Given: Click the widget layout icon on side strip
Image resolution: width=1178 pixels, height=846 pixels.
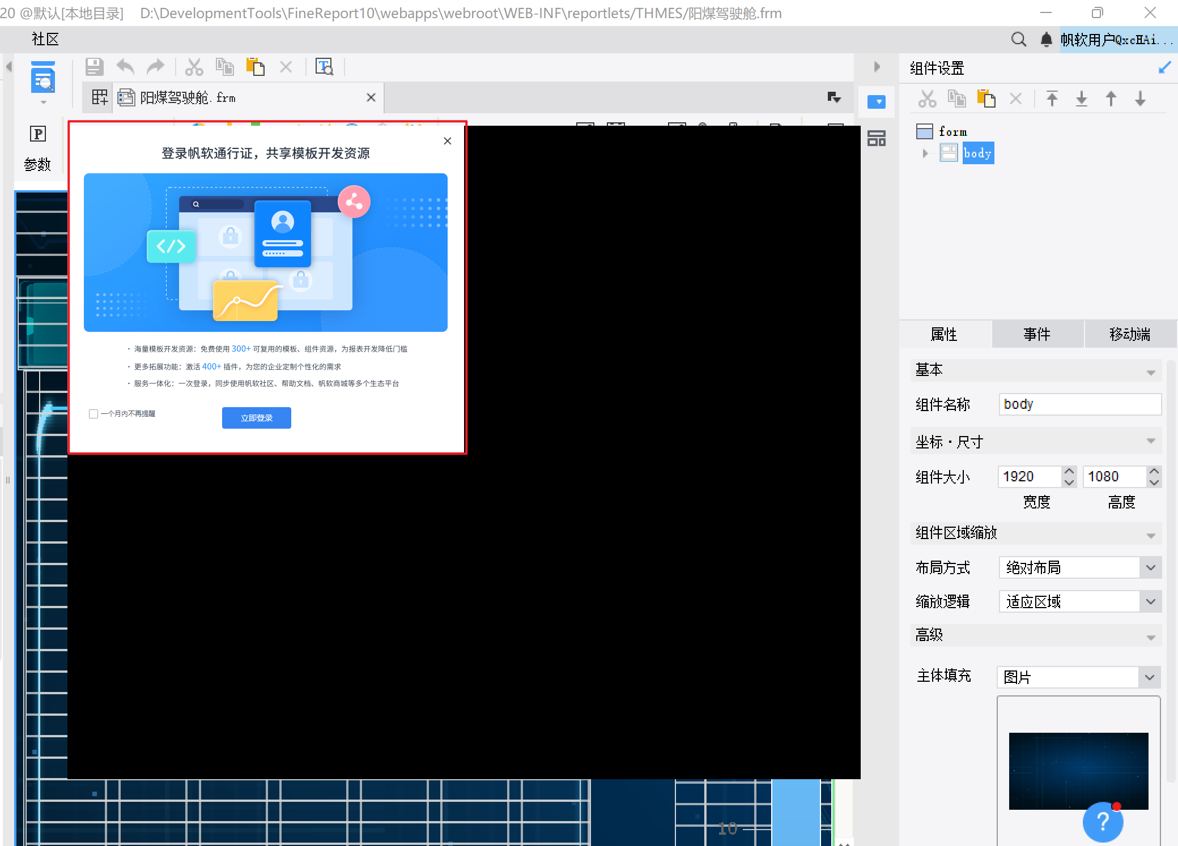Looking at the screenshot, I should click(877, 138).
